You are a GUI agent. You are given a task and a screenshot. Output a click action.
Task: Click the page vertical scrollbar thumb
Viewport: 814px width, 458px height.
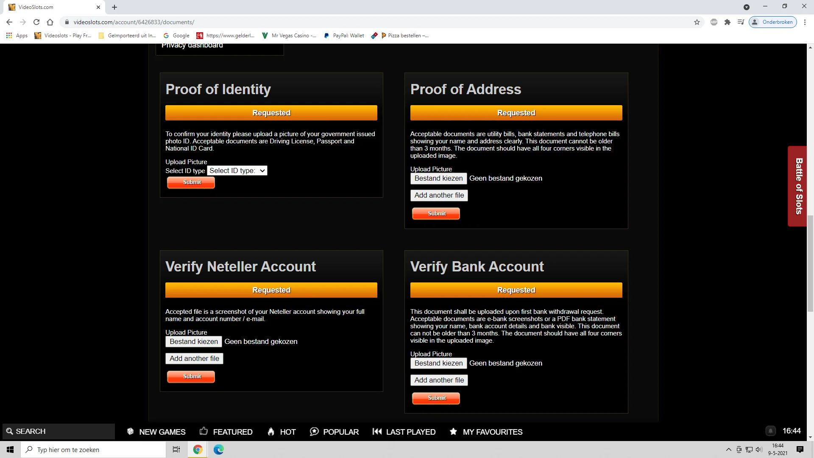pos(810,263)
